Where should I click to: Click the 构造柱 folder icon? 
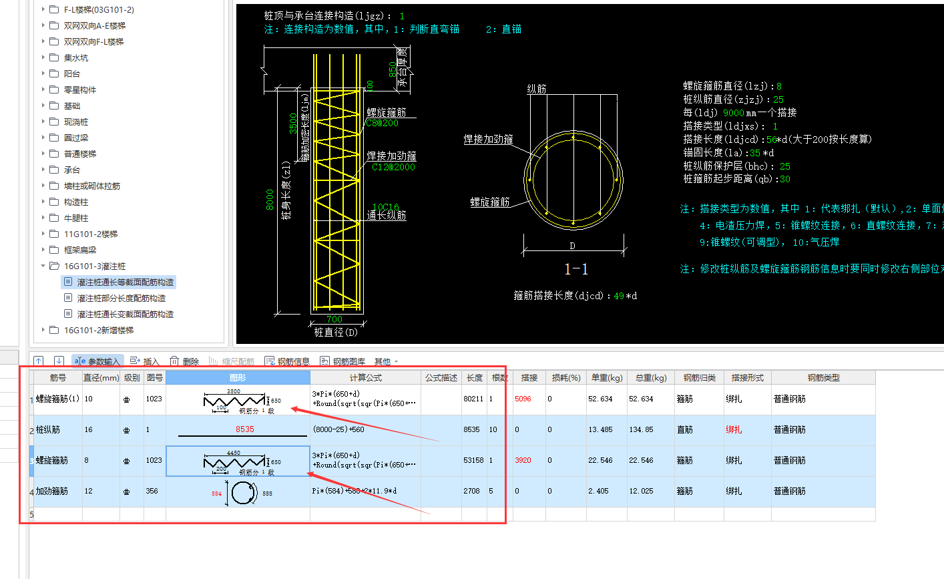(55, 202)
